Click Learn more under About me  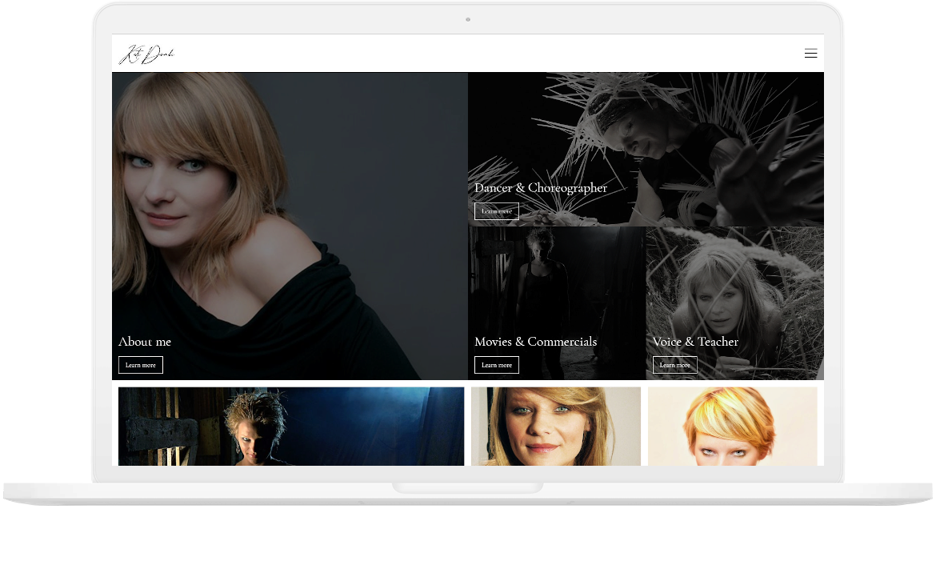click(x=140, y=364)
